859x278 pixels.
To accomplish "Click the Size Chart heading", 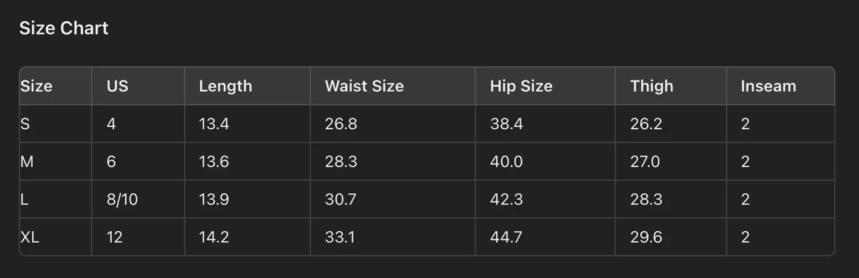I will [64, 28].
